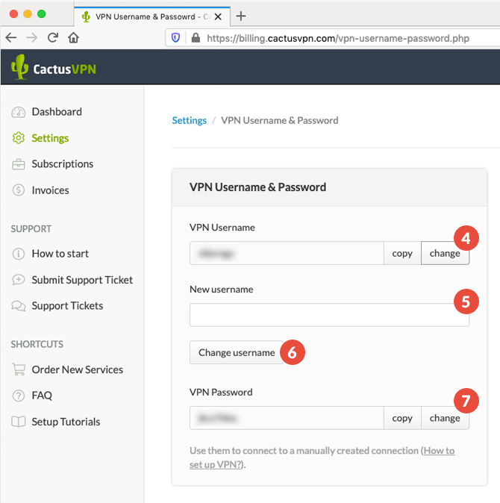This screenshot has height=503, width=500.
Task: Open Subscriptions page
Action: tap(63, 164)
